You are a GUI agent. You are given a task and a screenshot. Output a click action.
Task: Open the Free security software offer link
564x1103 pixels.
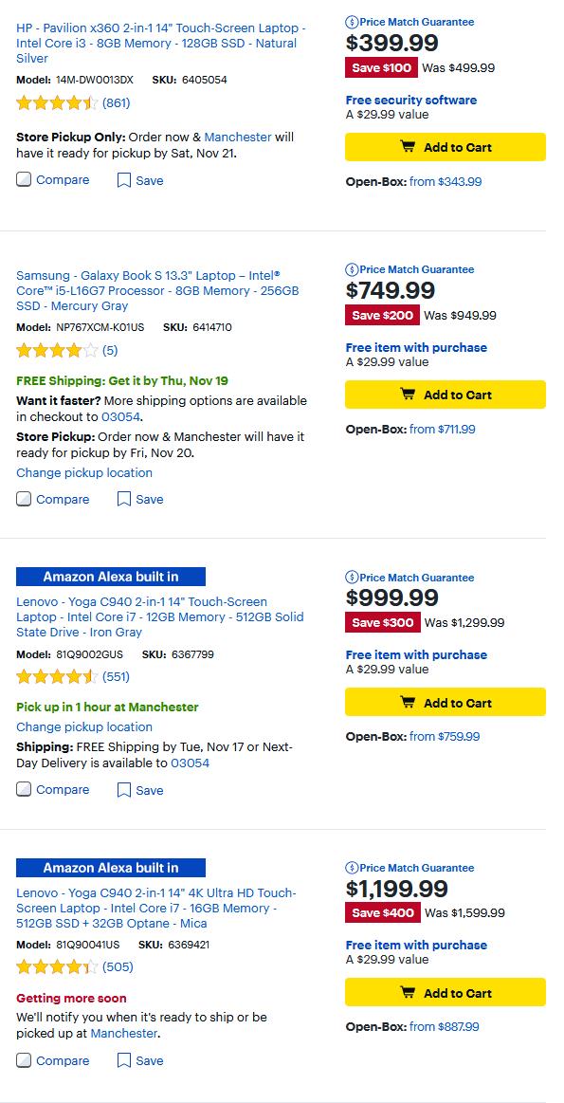point(410,100)
